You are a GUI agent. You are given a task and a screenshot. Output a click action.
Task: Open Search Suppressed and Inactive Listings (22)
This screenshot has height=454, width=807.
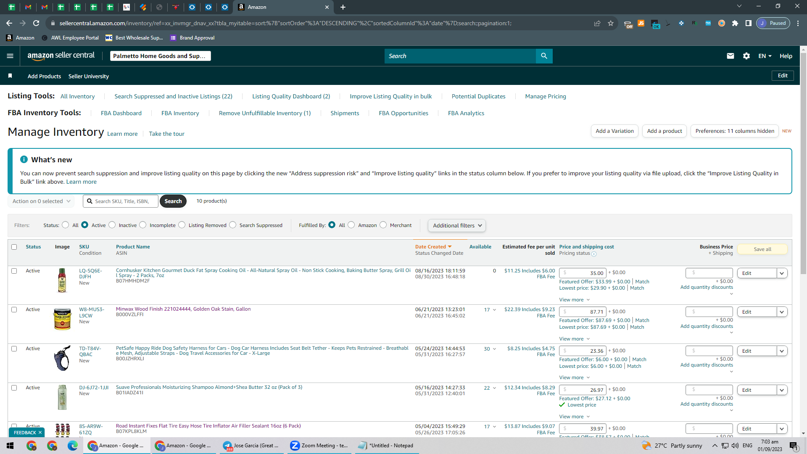click(174, 96)
